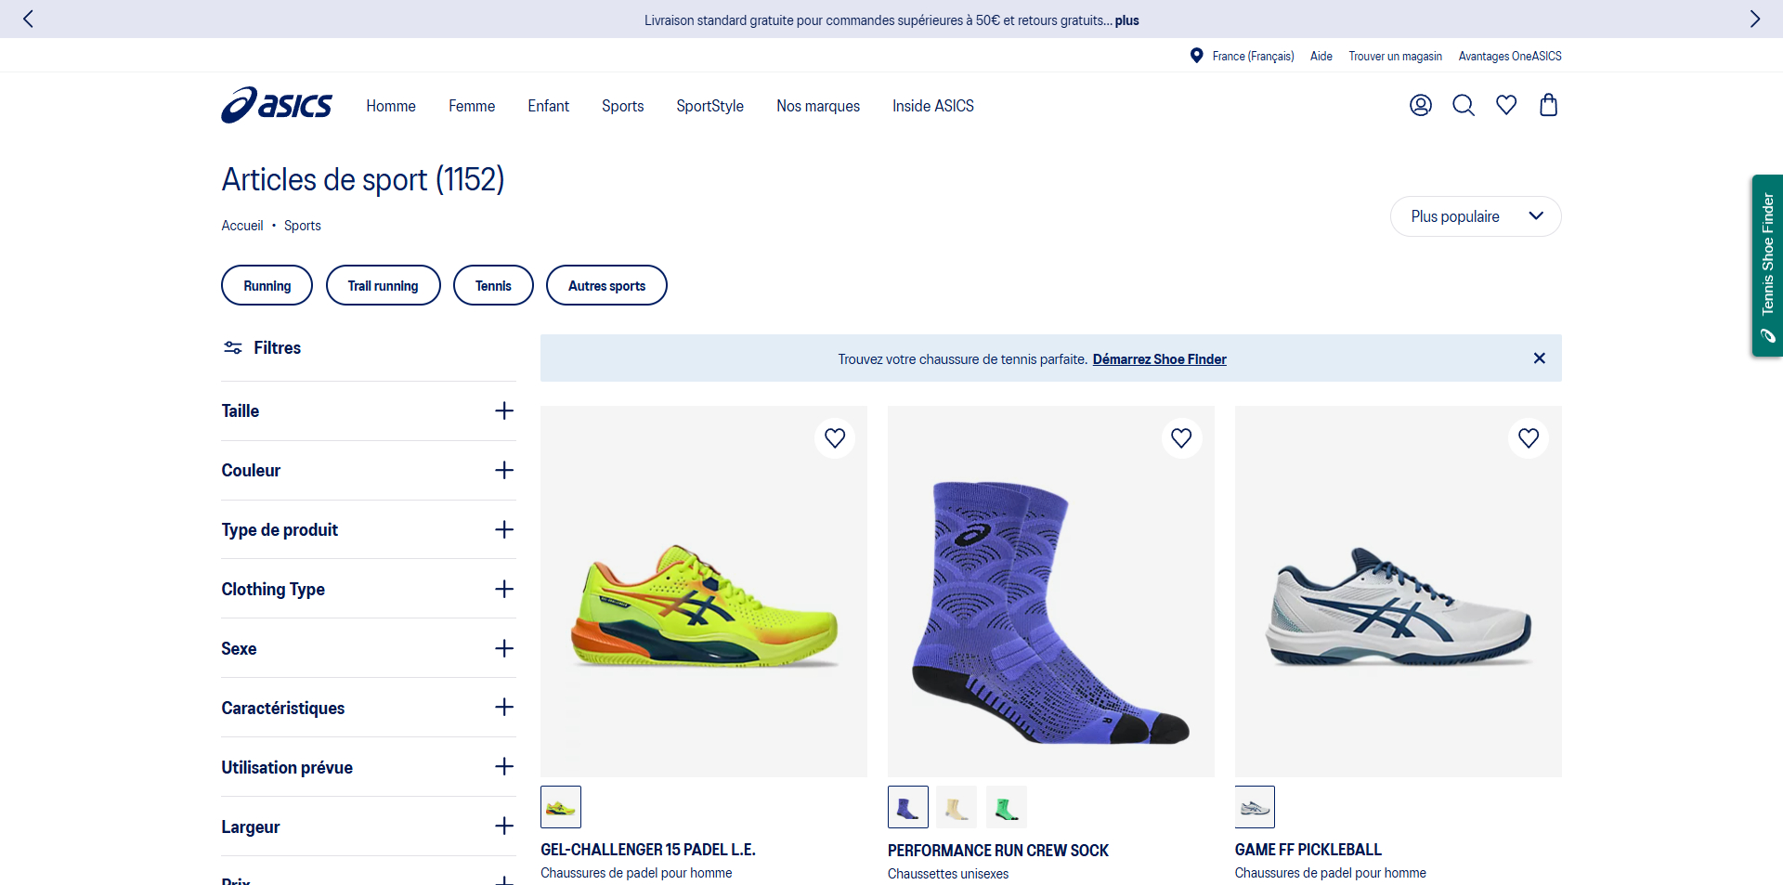Add GAME FF PICKLEBALL to wishlist
Screen dimensions: 1783x885
click(1529, 437)
